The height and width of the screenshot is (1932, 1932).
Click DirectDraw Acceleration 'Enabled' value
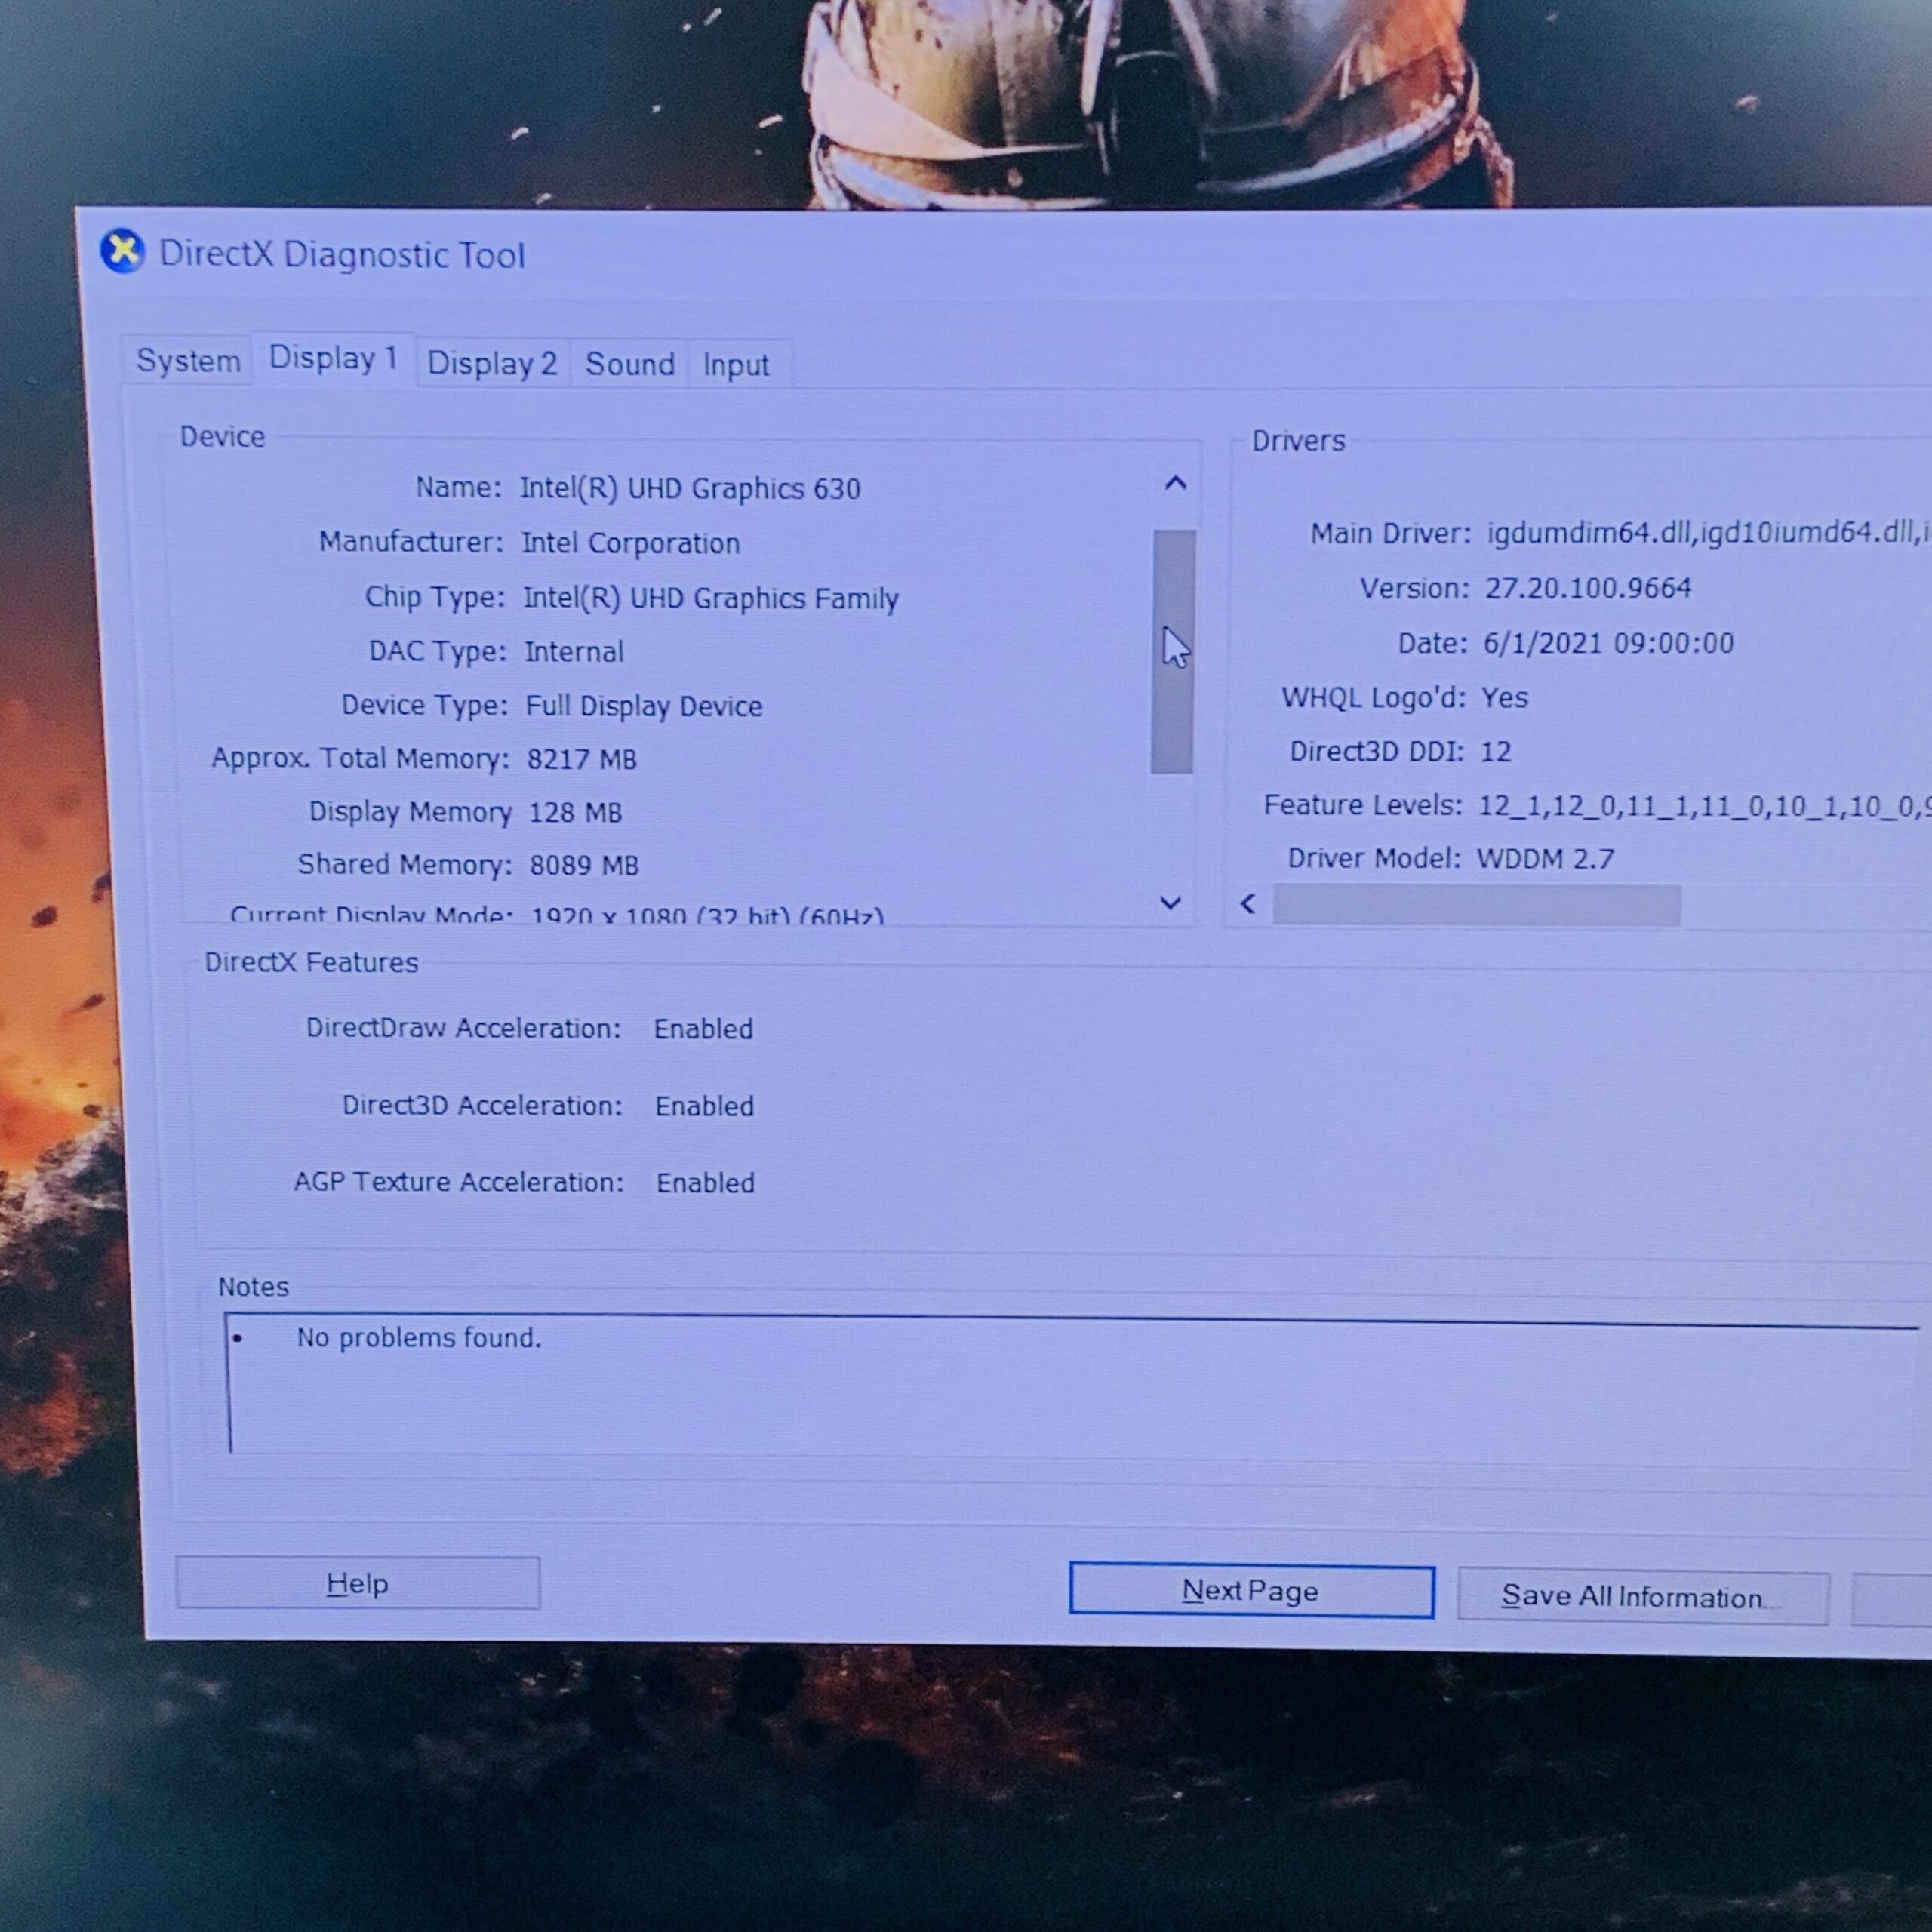(x=703, y=1029)
